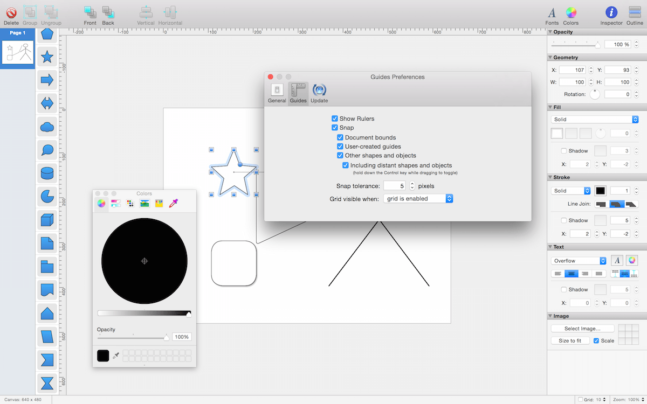647x404 pixels.
Task: Choose the rightmost Line Join style
Action: [x=632, y=204]
